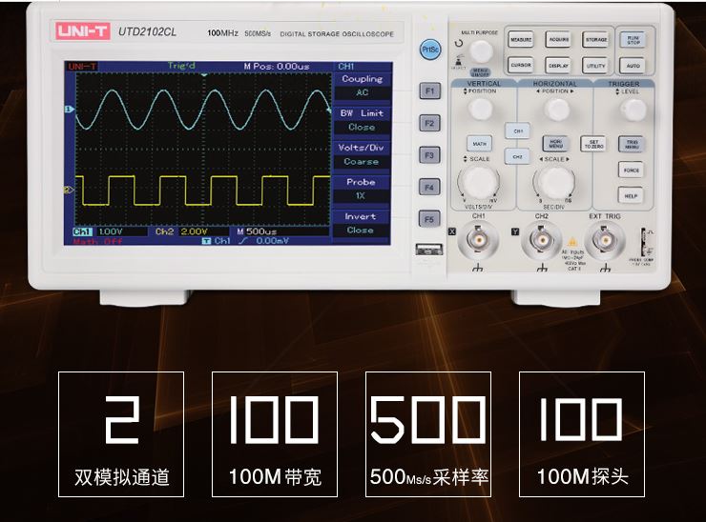
Task: Select the F5 softkey
Action: (x=430, y=219)
